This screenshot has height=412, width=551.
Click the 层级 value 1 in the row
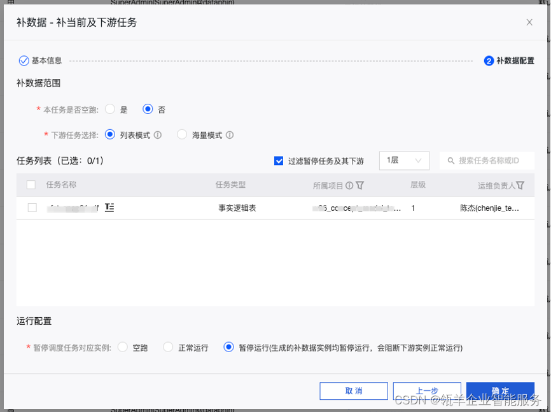tap(414, 208)
